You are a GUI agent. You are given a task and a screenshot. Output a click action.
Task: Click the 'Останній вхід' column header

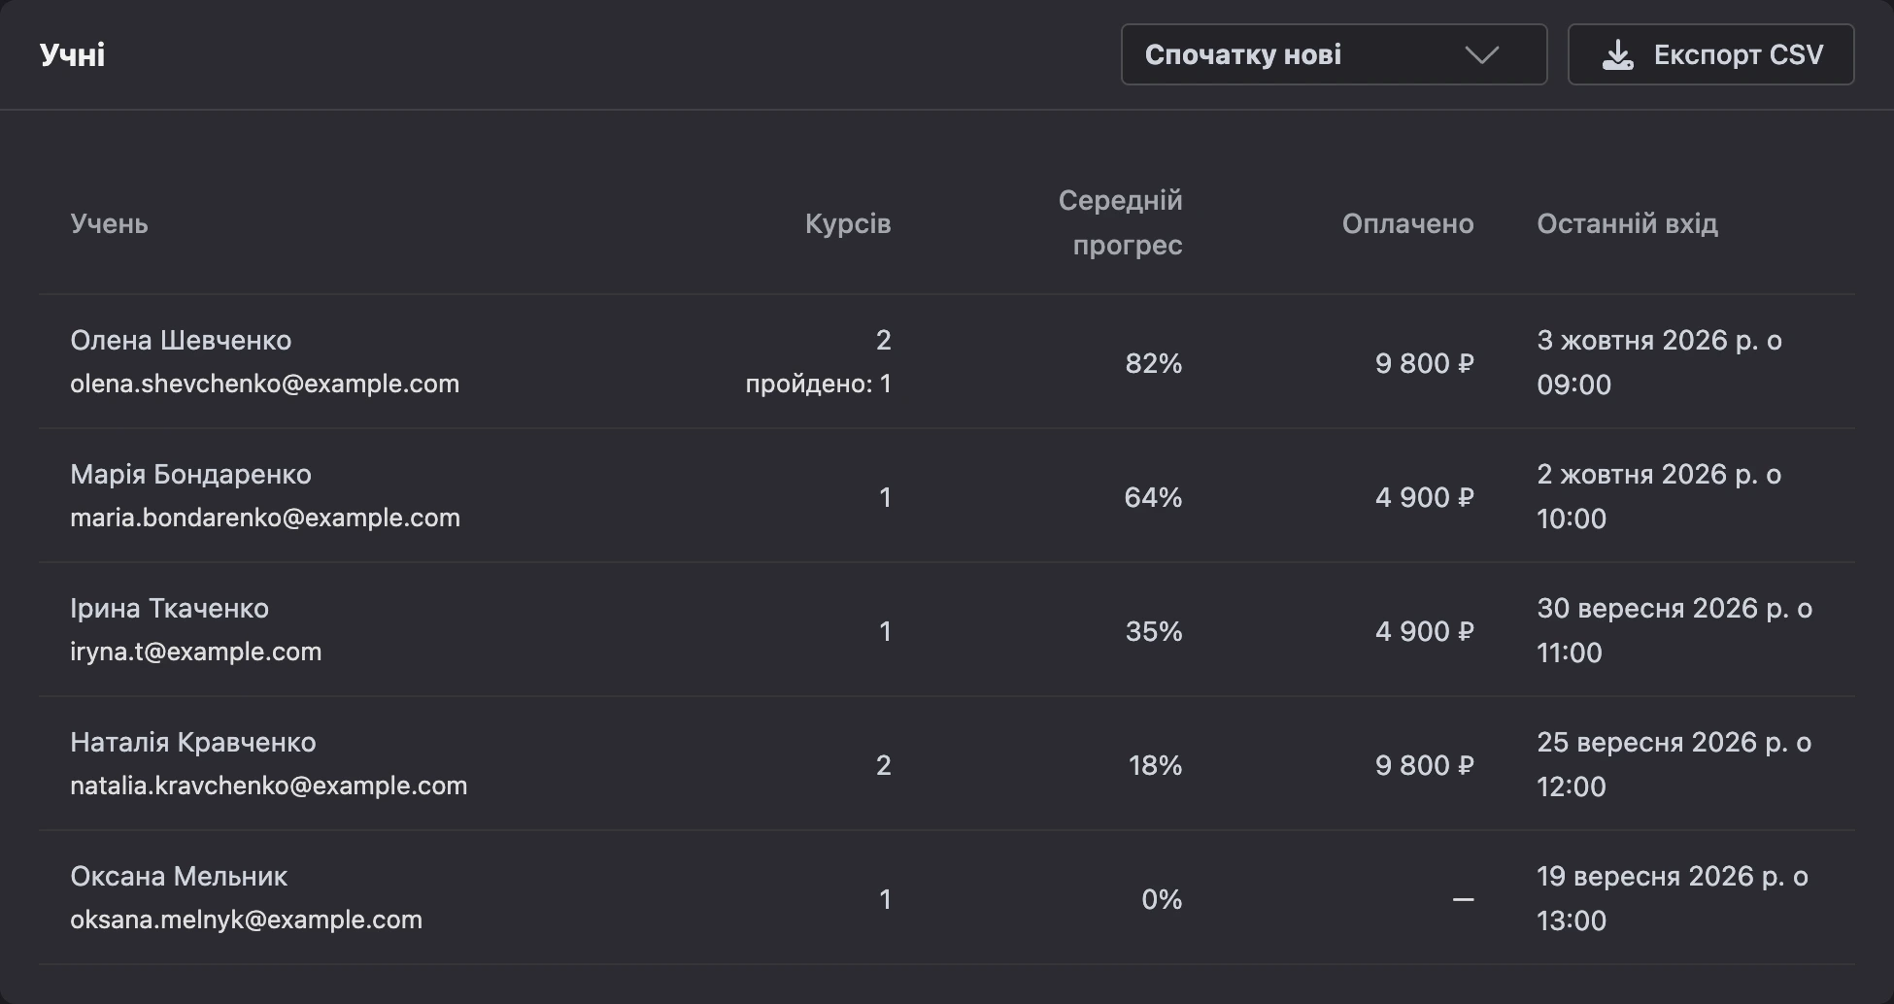tap(1627, 224)
